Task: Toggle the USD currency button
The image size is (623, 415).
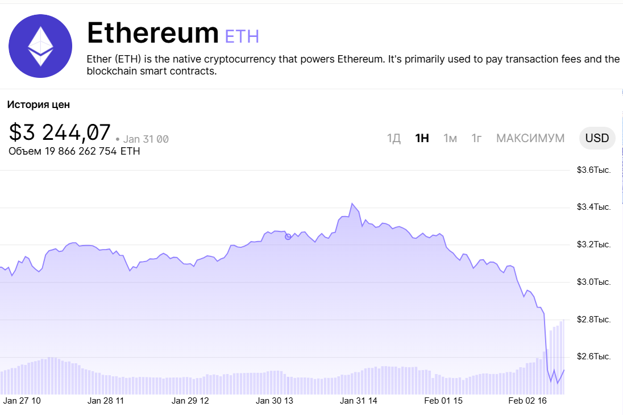Action: 597,138
